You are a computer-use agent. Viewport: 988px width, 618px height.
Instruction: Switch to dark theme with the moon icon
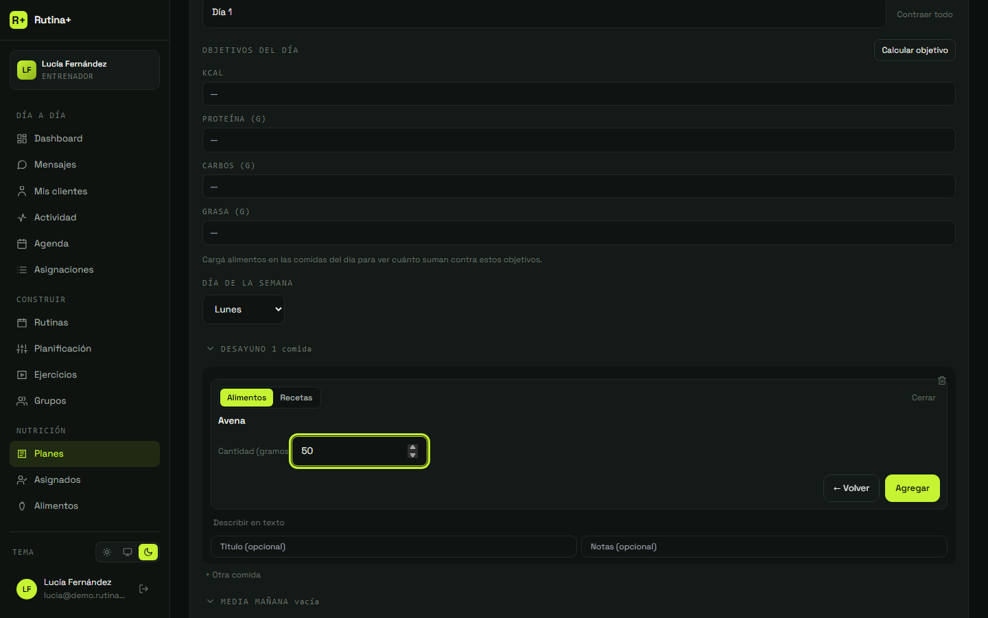pos(148,552)
